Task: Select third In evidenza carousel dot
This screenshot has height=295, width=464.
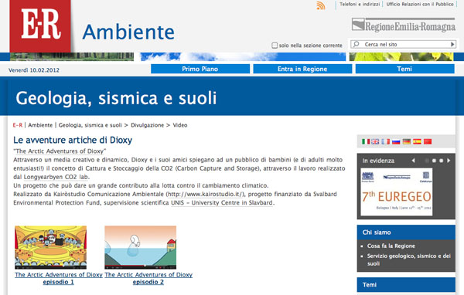Action: point(442,161)
